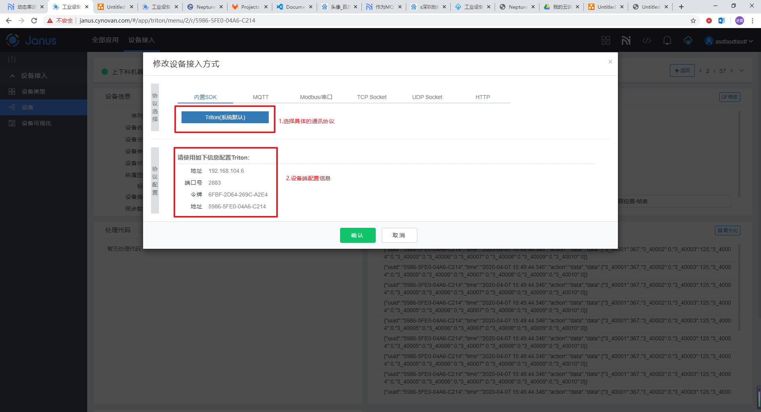Image resolution: width=761 pixels, height=412 pixels.
Task: Switch to the 作为MQ browser tab
Action: tap(383, 7)
